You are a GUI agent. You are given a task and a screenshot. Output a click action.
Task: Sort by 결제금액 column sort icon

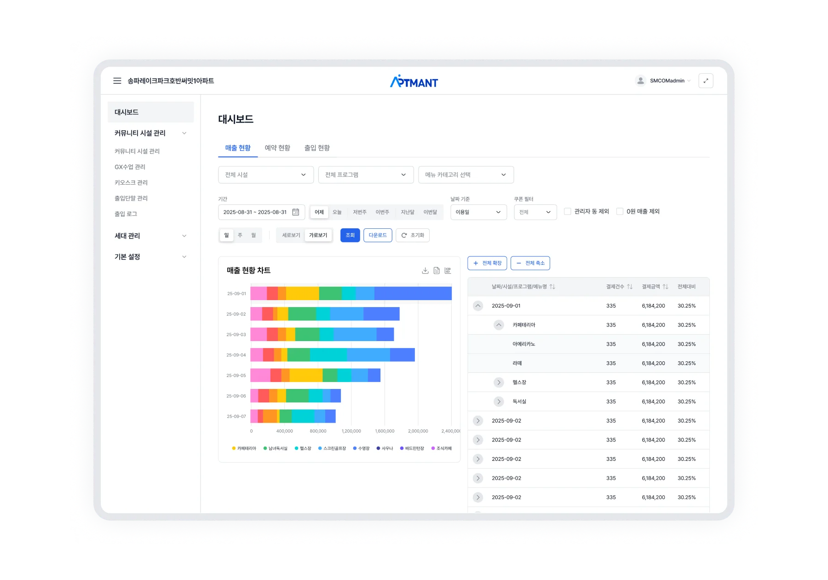click(x=665, y=287)
